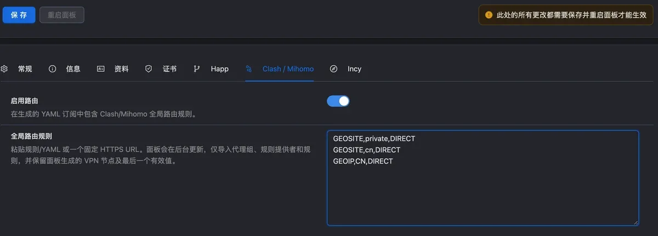Click the compass icon beside Incy
The width and height of the screenshot is (658, 236).
pos(333,69)
